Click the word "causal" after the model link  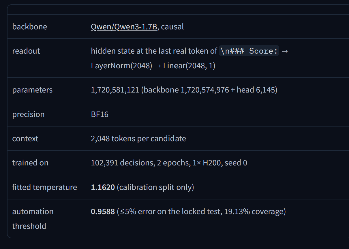tap(172, 27)
